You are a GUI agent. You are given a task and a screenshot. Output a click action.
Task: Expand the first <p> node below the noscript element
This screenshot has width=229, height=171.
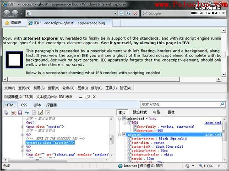click(23, 147)
